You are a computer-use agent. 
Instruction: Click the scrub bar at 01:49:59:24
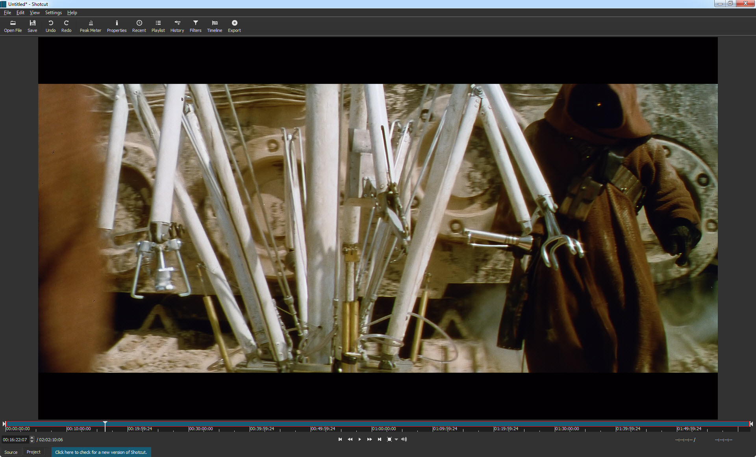tap(689, 429)
